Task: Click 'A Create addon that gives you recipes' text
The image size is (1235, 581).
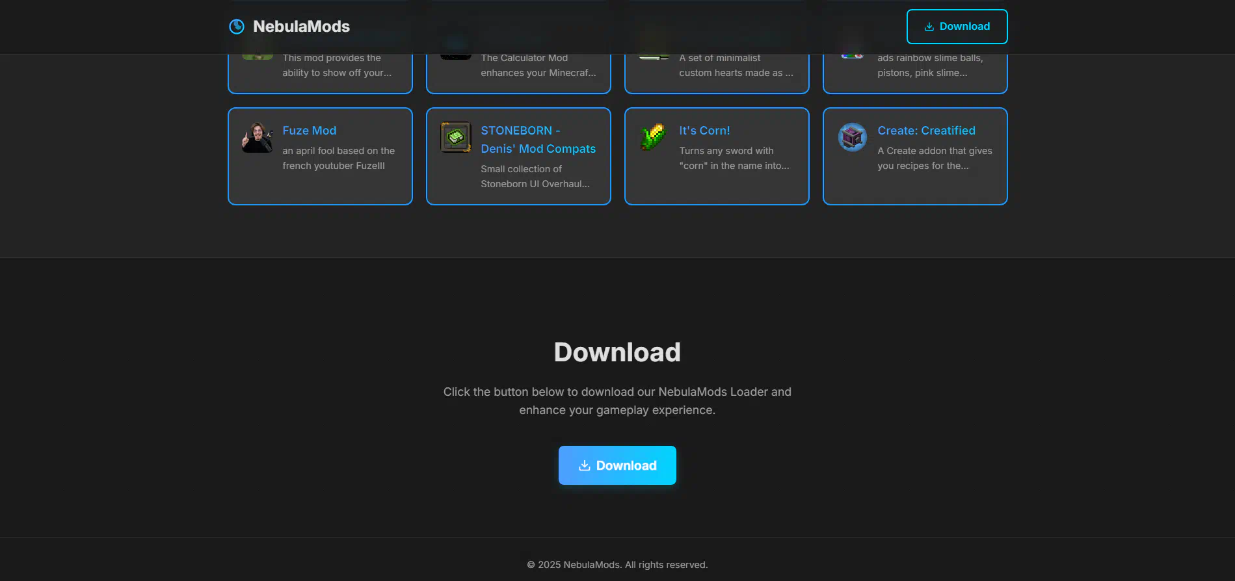Action: 935,158
